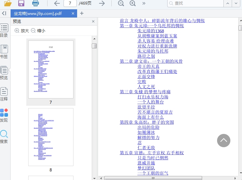This screenshot has width=242, height=180.
Task: Select the page 7 thumbnail
Action: click(x=51, y=69)
